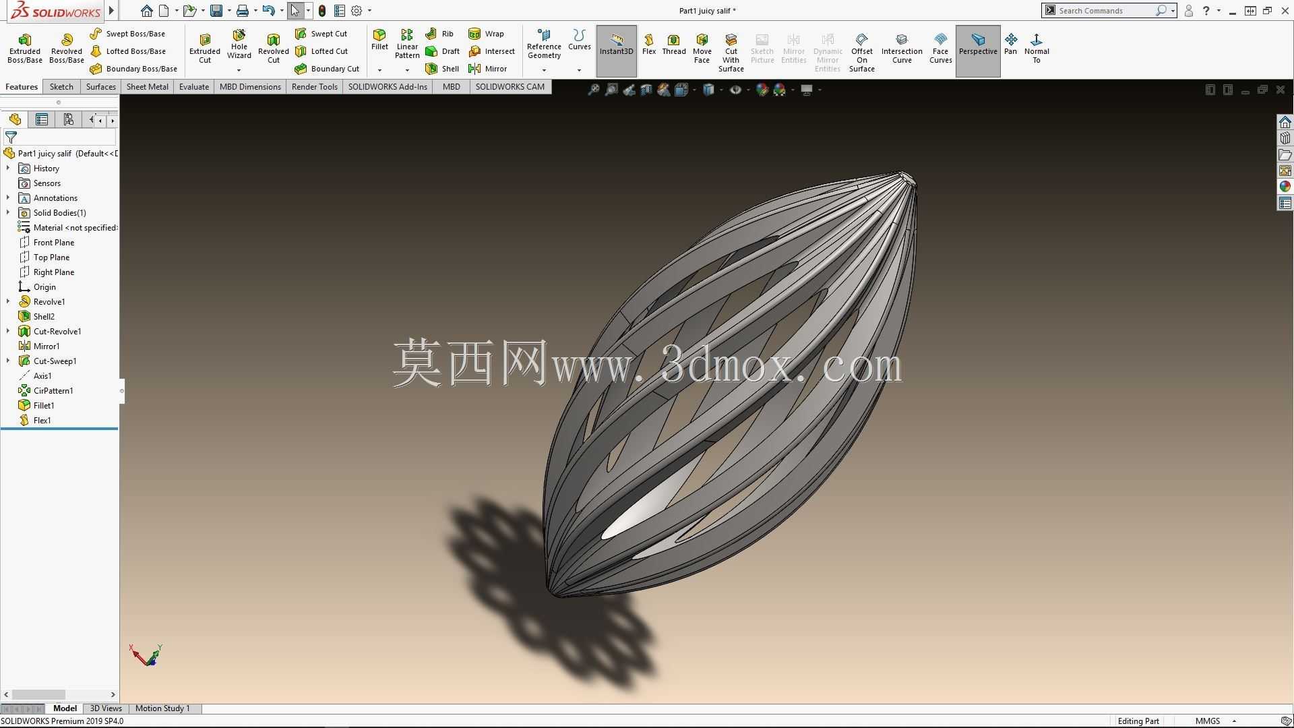1294x728 pixels.
Task: Expand the Solid Bodies(1) node
Action: pyautogui.click(x=8, y=213)
